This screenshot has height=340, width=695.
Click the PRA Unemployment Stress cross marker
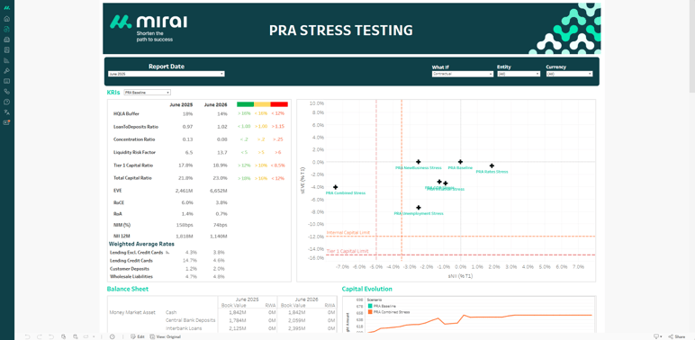pos(419,208)
